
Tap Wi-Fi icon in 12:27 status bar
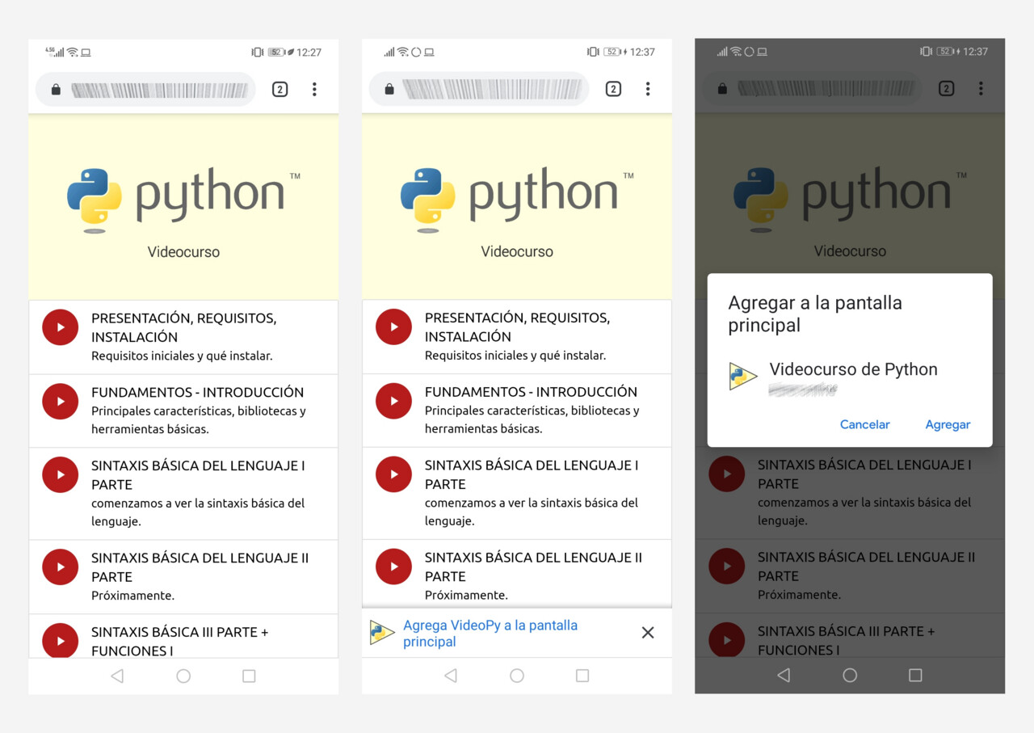(73, 52)
